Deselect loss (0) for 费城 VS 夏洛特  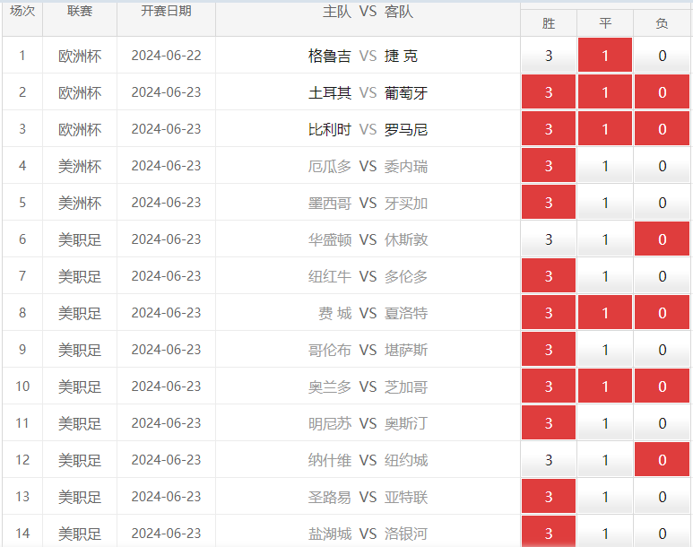click(x=662, y=312)
